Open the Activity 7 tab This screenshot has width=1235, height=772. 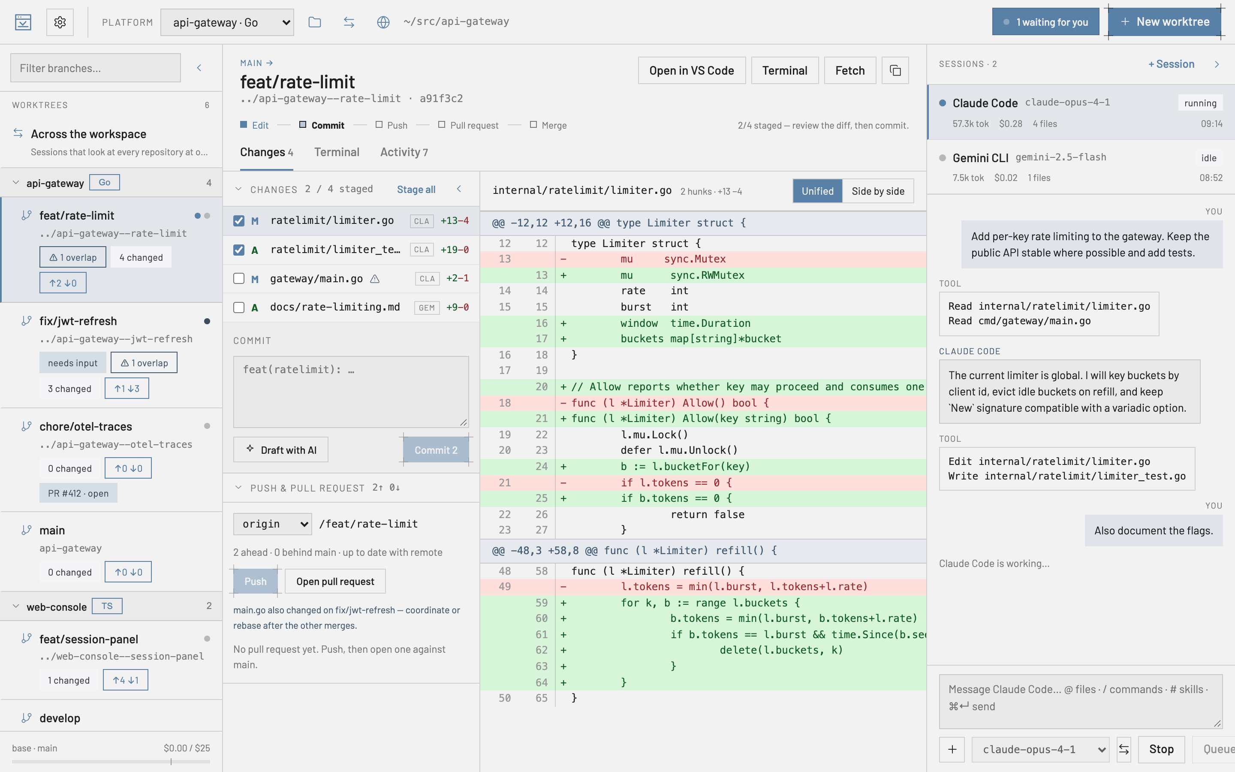[404, 152]
